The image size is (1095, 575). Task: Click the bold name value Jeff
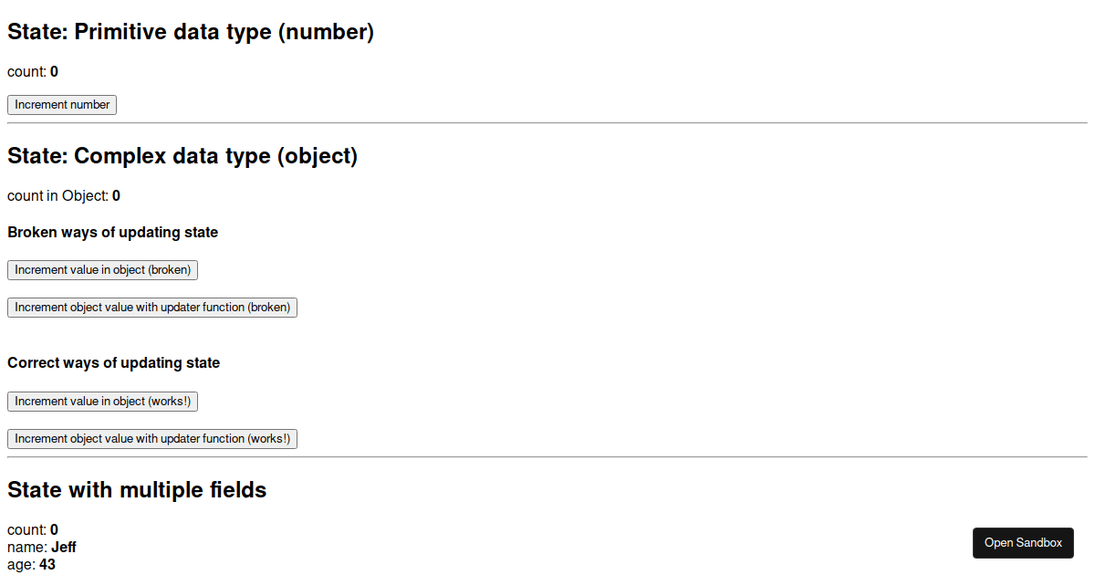pos(64,548)
